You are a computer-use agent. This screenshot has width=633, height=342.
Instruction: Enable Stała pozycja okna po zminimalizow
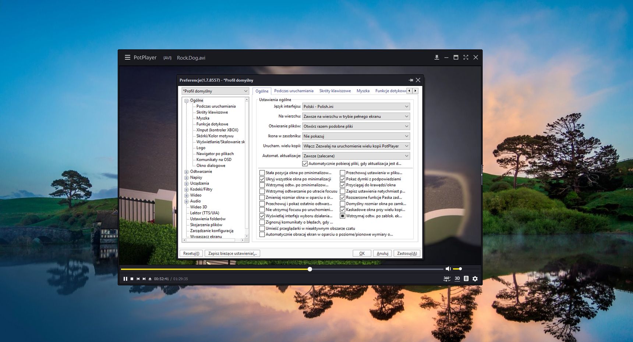click(262, 173)
